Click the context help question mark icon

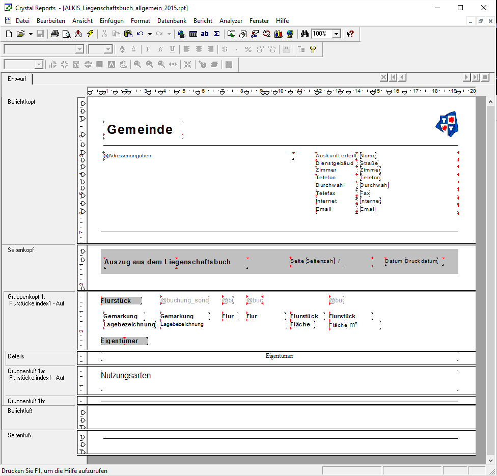point(350,34)
